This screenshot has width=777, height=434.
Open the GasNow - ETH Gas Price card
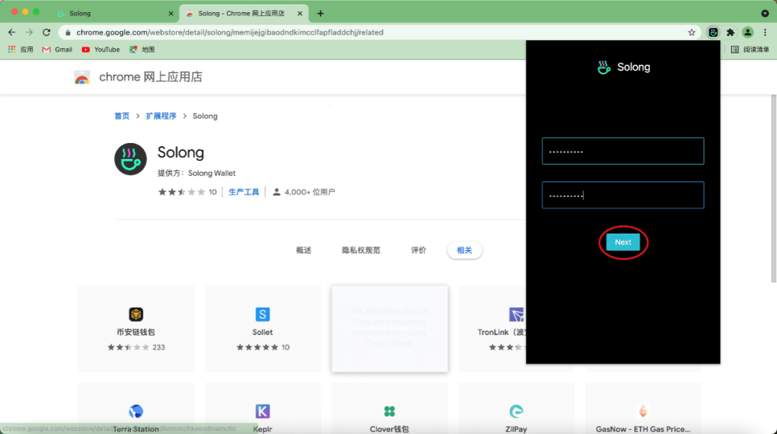(643, 409)
